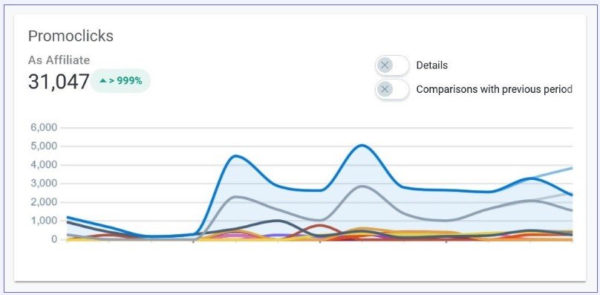Click the 'Comparisons with previous period' label
Screen dimensions: 600x295
(x=495, y=89)
